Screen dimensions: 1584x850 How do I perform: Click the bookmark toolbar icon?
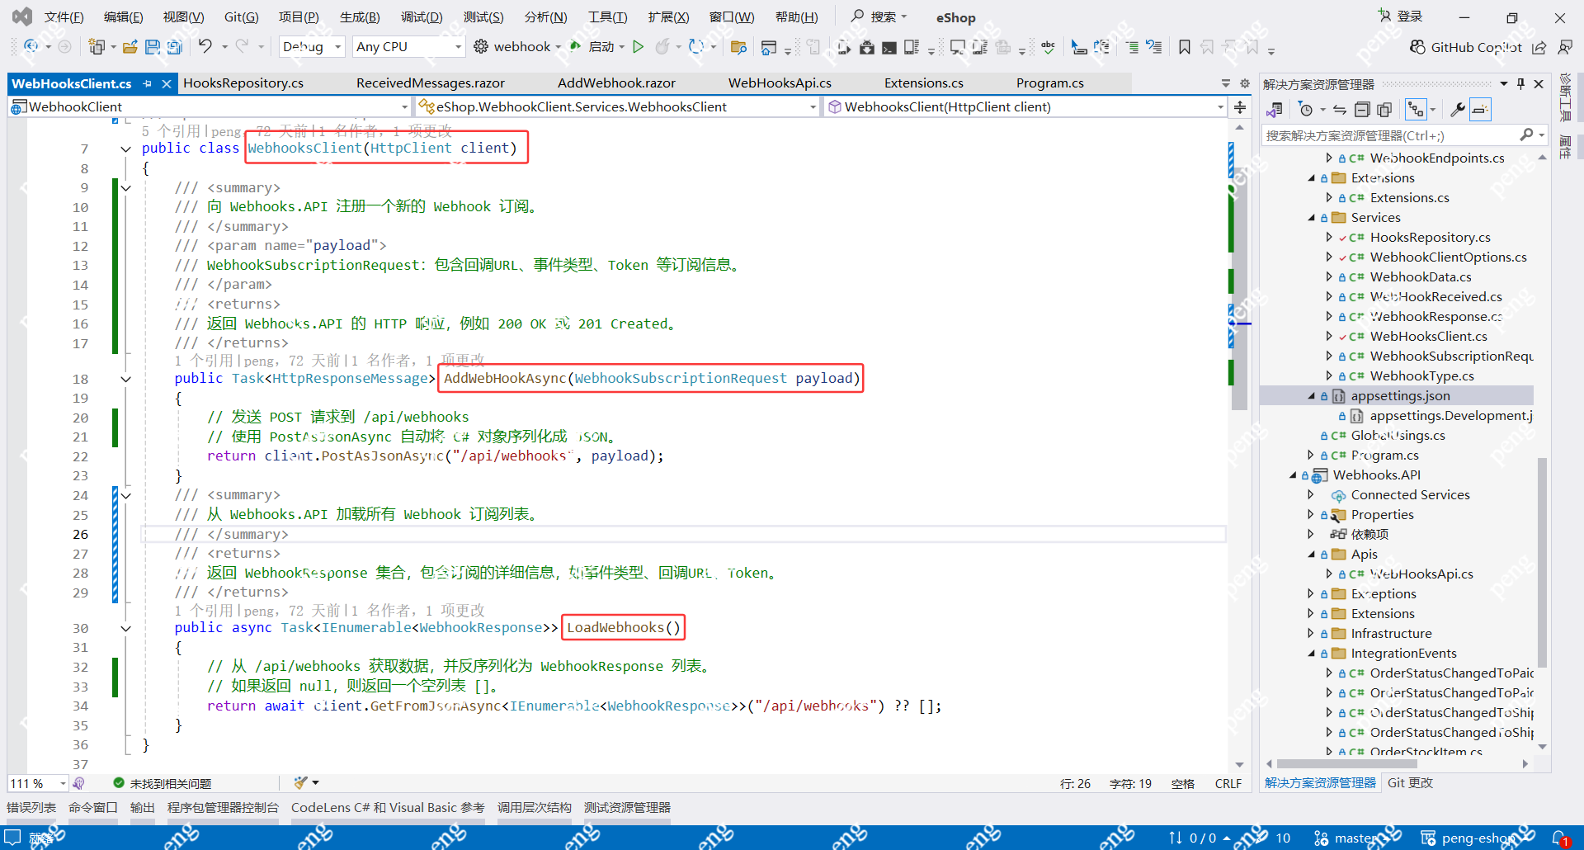(x=1184, y=47)
